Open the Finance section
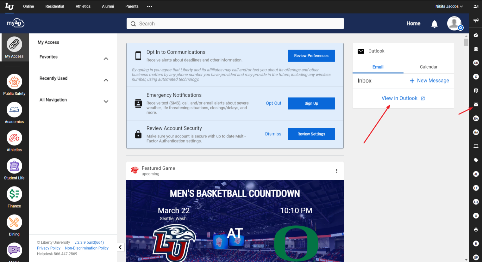Viewport: 482px width, 262px height. tap(14, 197)
